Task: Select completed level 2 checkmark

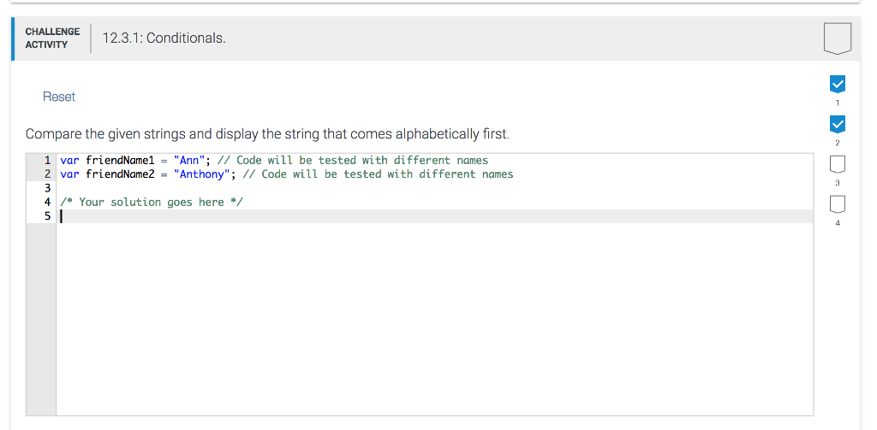Action: 838,125
